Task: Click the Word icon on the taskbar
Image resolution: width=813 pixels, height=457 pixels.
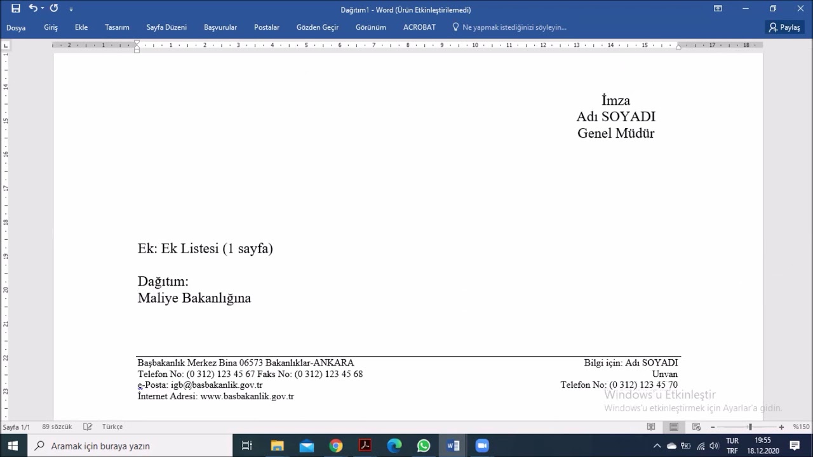Action: (x=453, y=446)
